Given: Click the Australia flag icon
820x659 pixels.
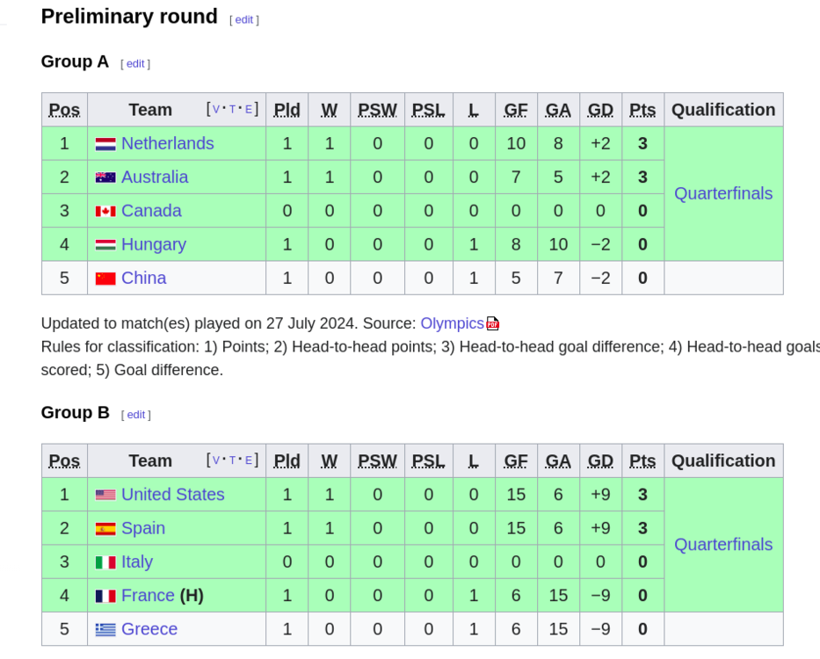Looking at the screenshot, I should click(105, 177).
